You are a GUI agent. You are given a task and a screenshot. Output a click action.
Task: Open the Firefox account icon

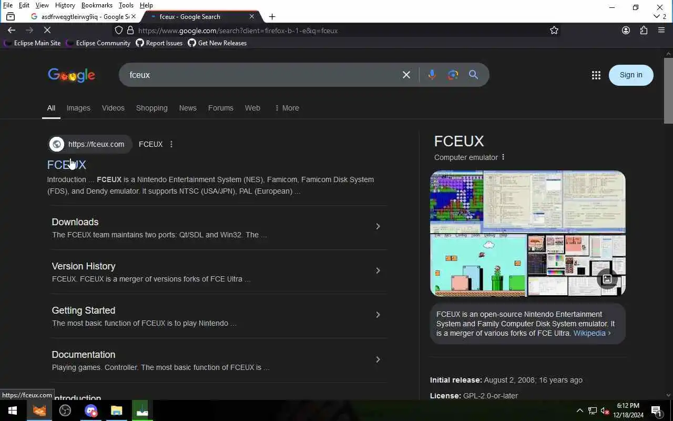click(x=626, y=31)
